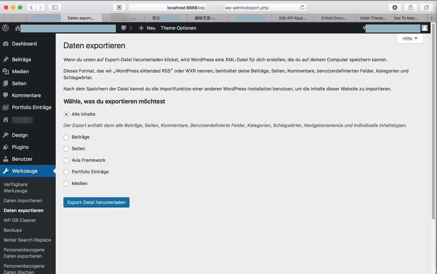Open Backups submenu link

13,230
